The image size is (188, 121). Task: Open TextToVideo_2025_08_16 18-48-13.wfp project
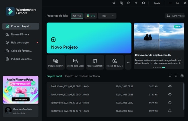(70, 111)
